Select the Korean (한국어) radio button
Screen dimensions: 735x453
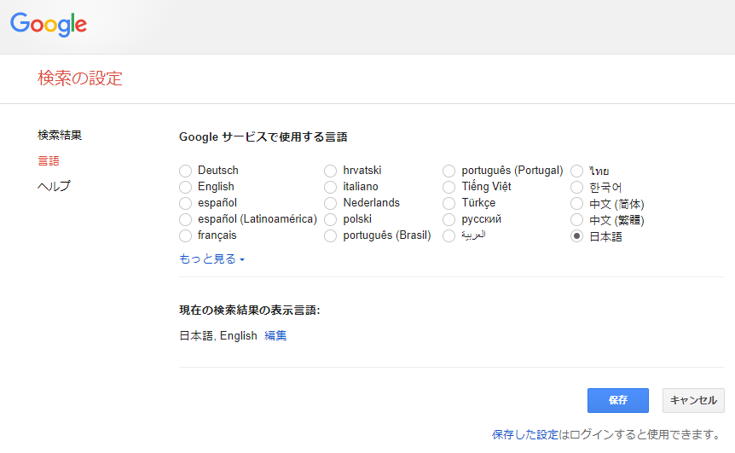pyautogui.click(x=577, y=188)
